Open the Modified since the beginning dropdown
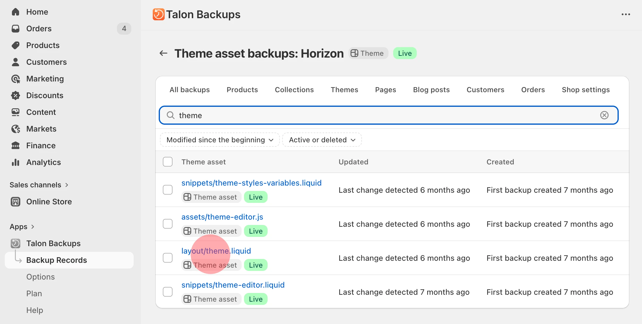This screenshot has width=642, height=324. click(x=219, y=140)
